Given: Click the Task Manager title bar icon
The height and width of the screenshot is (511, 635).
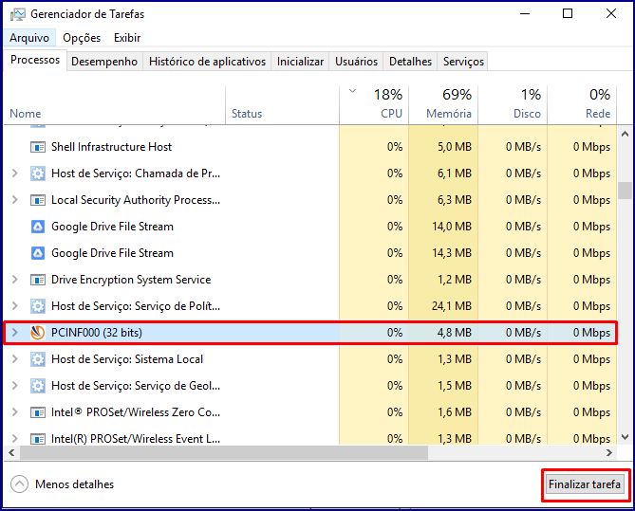Looking at the screenshot, I should point(18,14).
